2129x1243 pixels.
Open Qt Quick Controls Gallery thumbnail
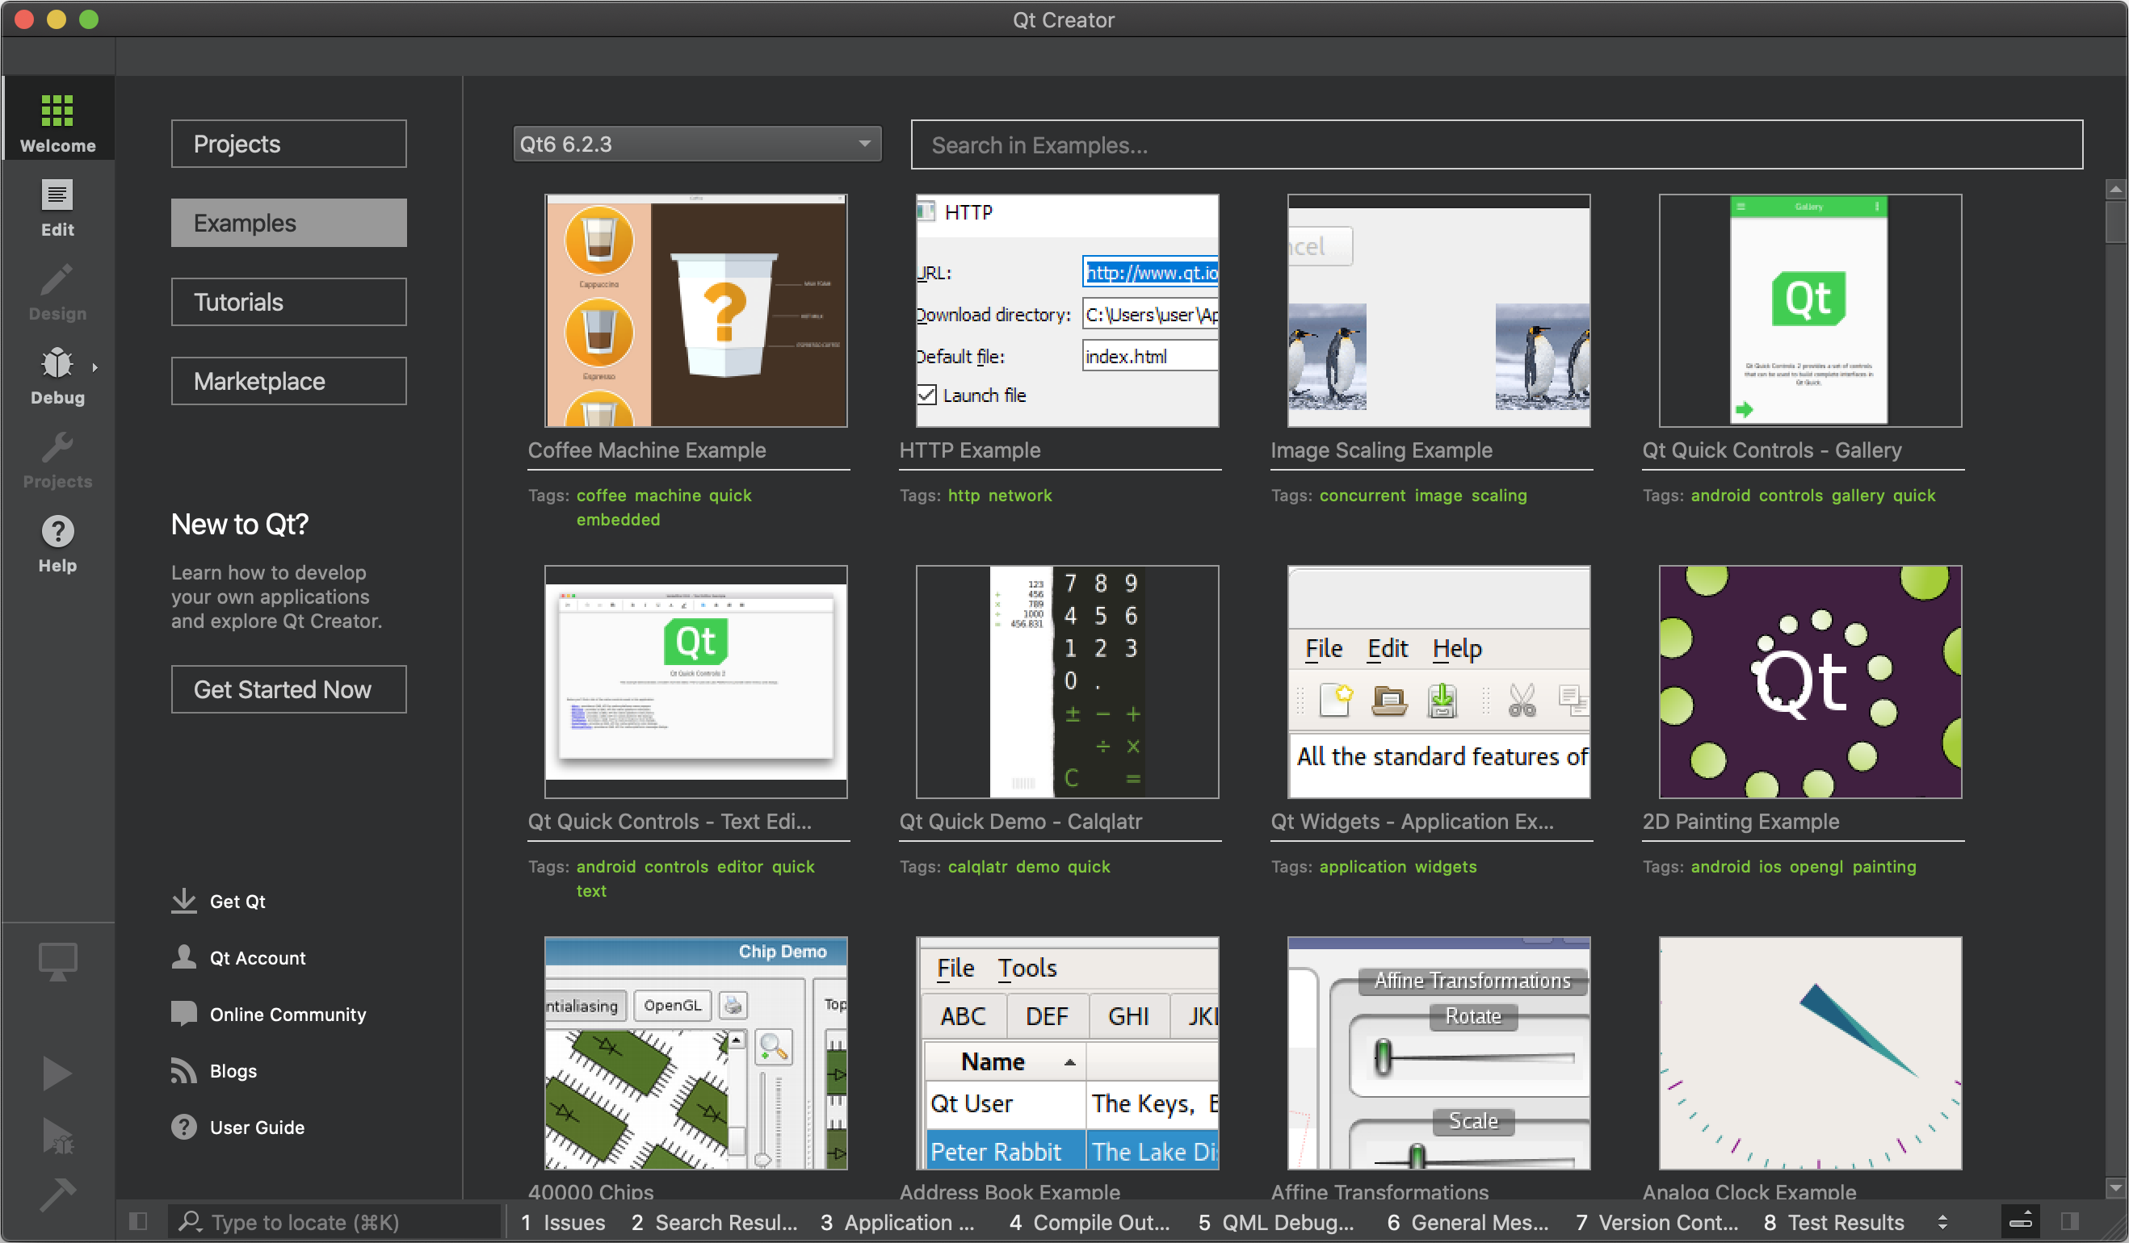click(x=1811, y=311)
